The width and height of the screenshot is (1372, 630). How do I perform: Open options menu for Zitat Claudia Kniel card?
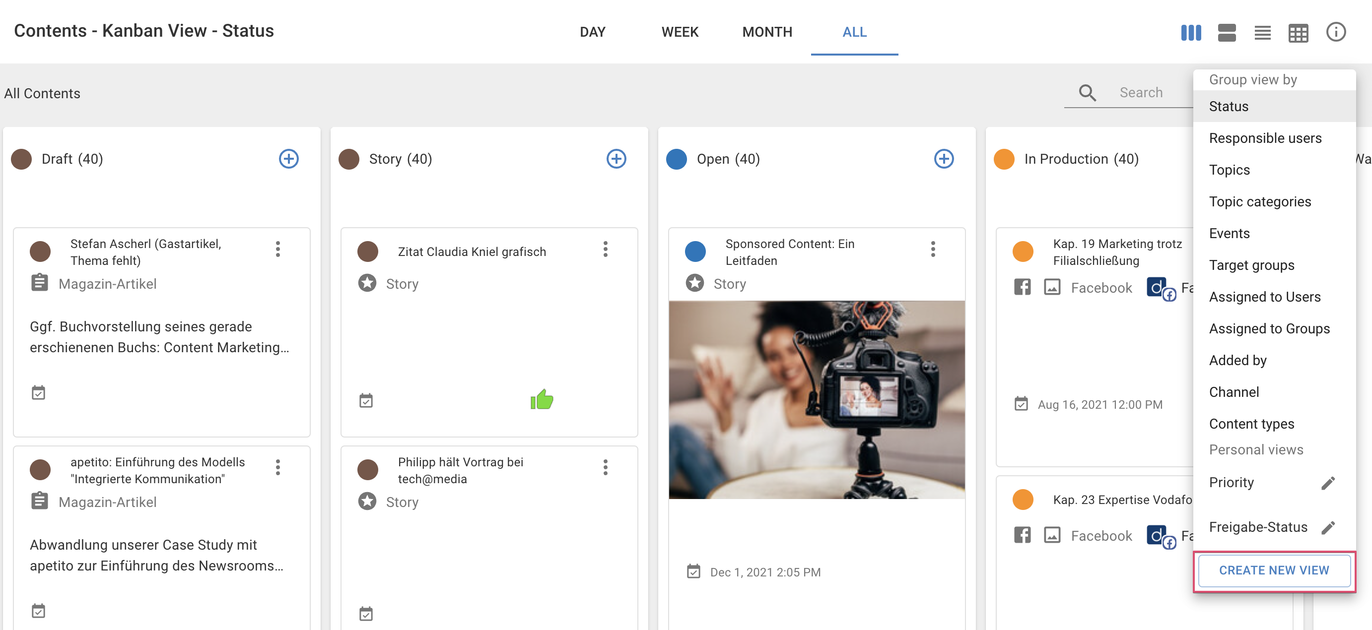pyautogui.click(x=605, y=249)
